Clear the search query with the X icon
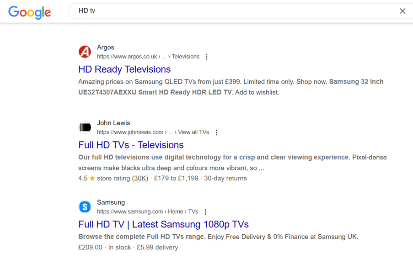413x264 pixels. 402,11
